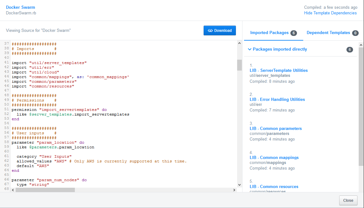Image resolution: width=364 pixels, height=208 pixels.
Task: Select the Imported Packages tab
Action: pyautogui.click(x=269, y=33)
